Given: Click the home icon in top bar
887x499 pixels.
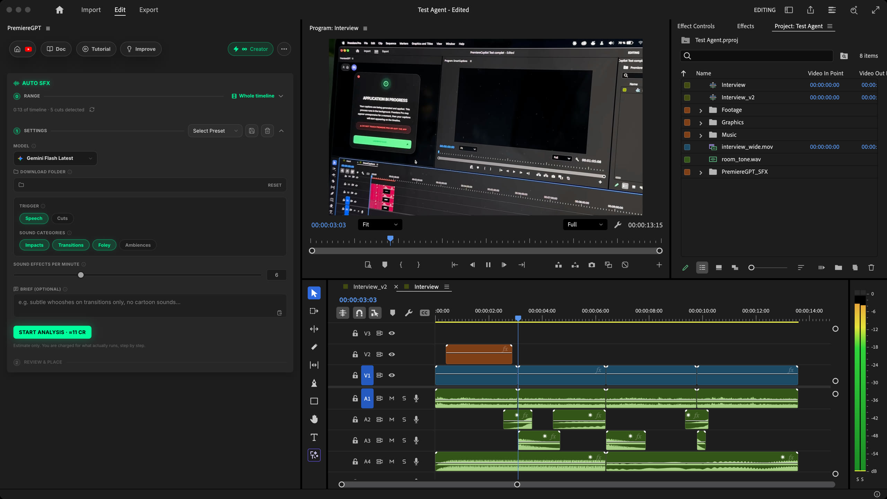Looking at the screenshot, I should point(60,10).
